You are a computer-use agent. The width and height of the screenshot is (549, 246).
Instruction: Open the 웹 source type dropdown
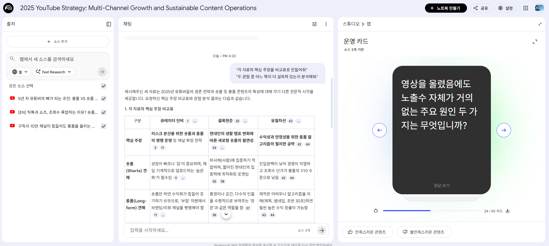coord(20,72)
